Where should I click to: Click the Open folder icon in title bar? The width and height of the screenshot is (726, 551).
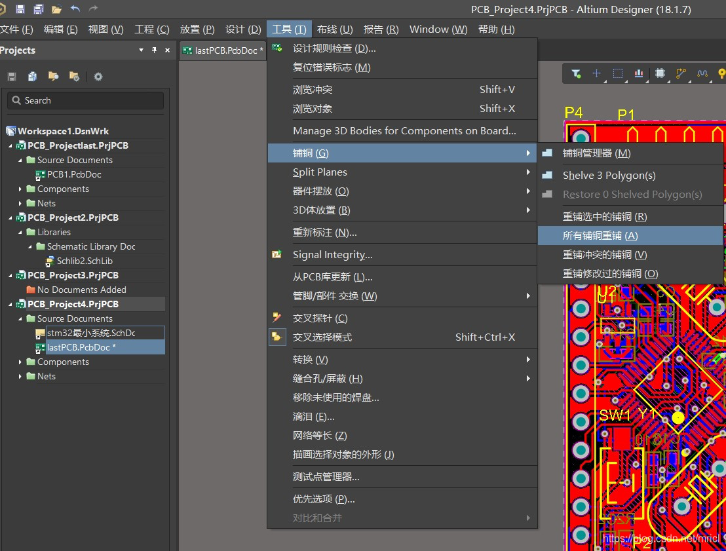[56, 9]
